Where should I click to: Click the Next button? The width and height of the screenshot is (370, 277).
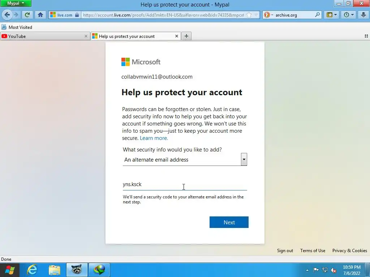(x=229, y=222)
